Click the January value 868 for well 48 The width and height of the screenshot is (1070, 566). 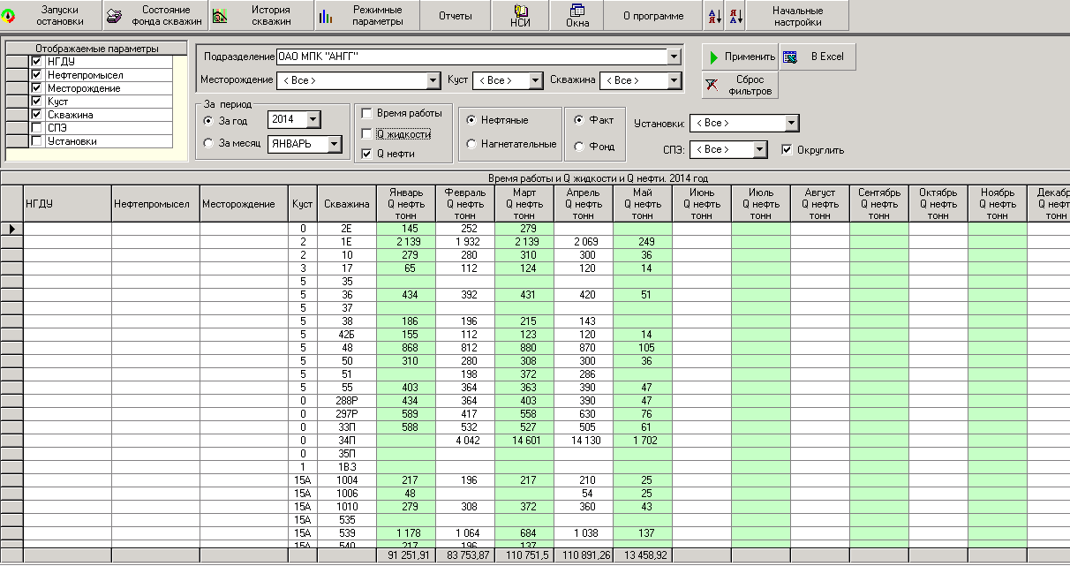point(405,348)
